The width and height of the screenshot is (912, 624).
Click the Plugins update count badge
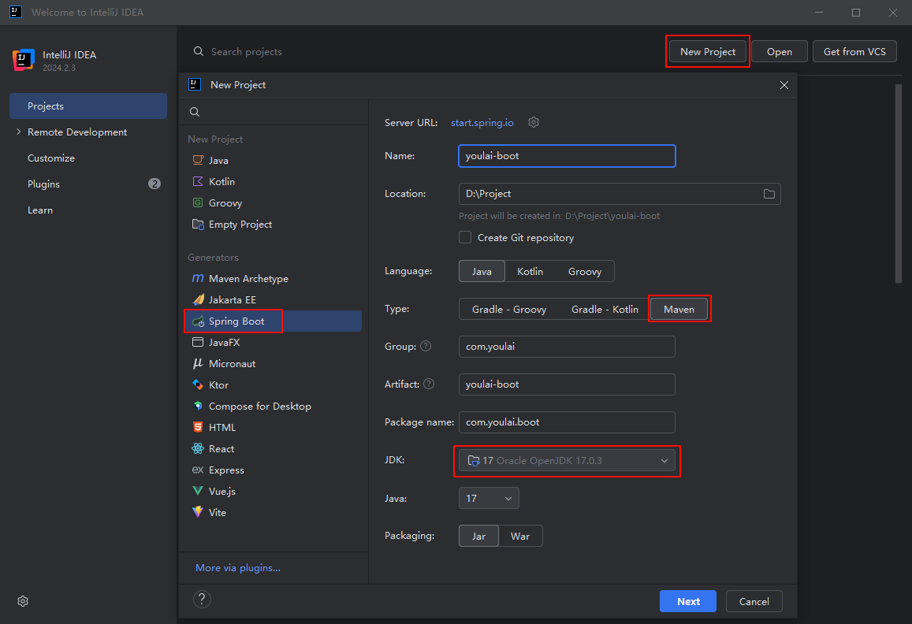coord(154,184)
